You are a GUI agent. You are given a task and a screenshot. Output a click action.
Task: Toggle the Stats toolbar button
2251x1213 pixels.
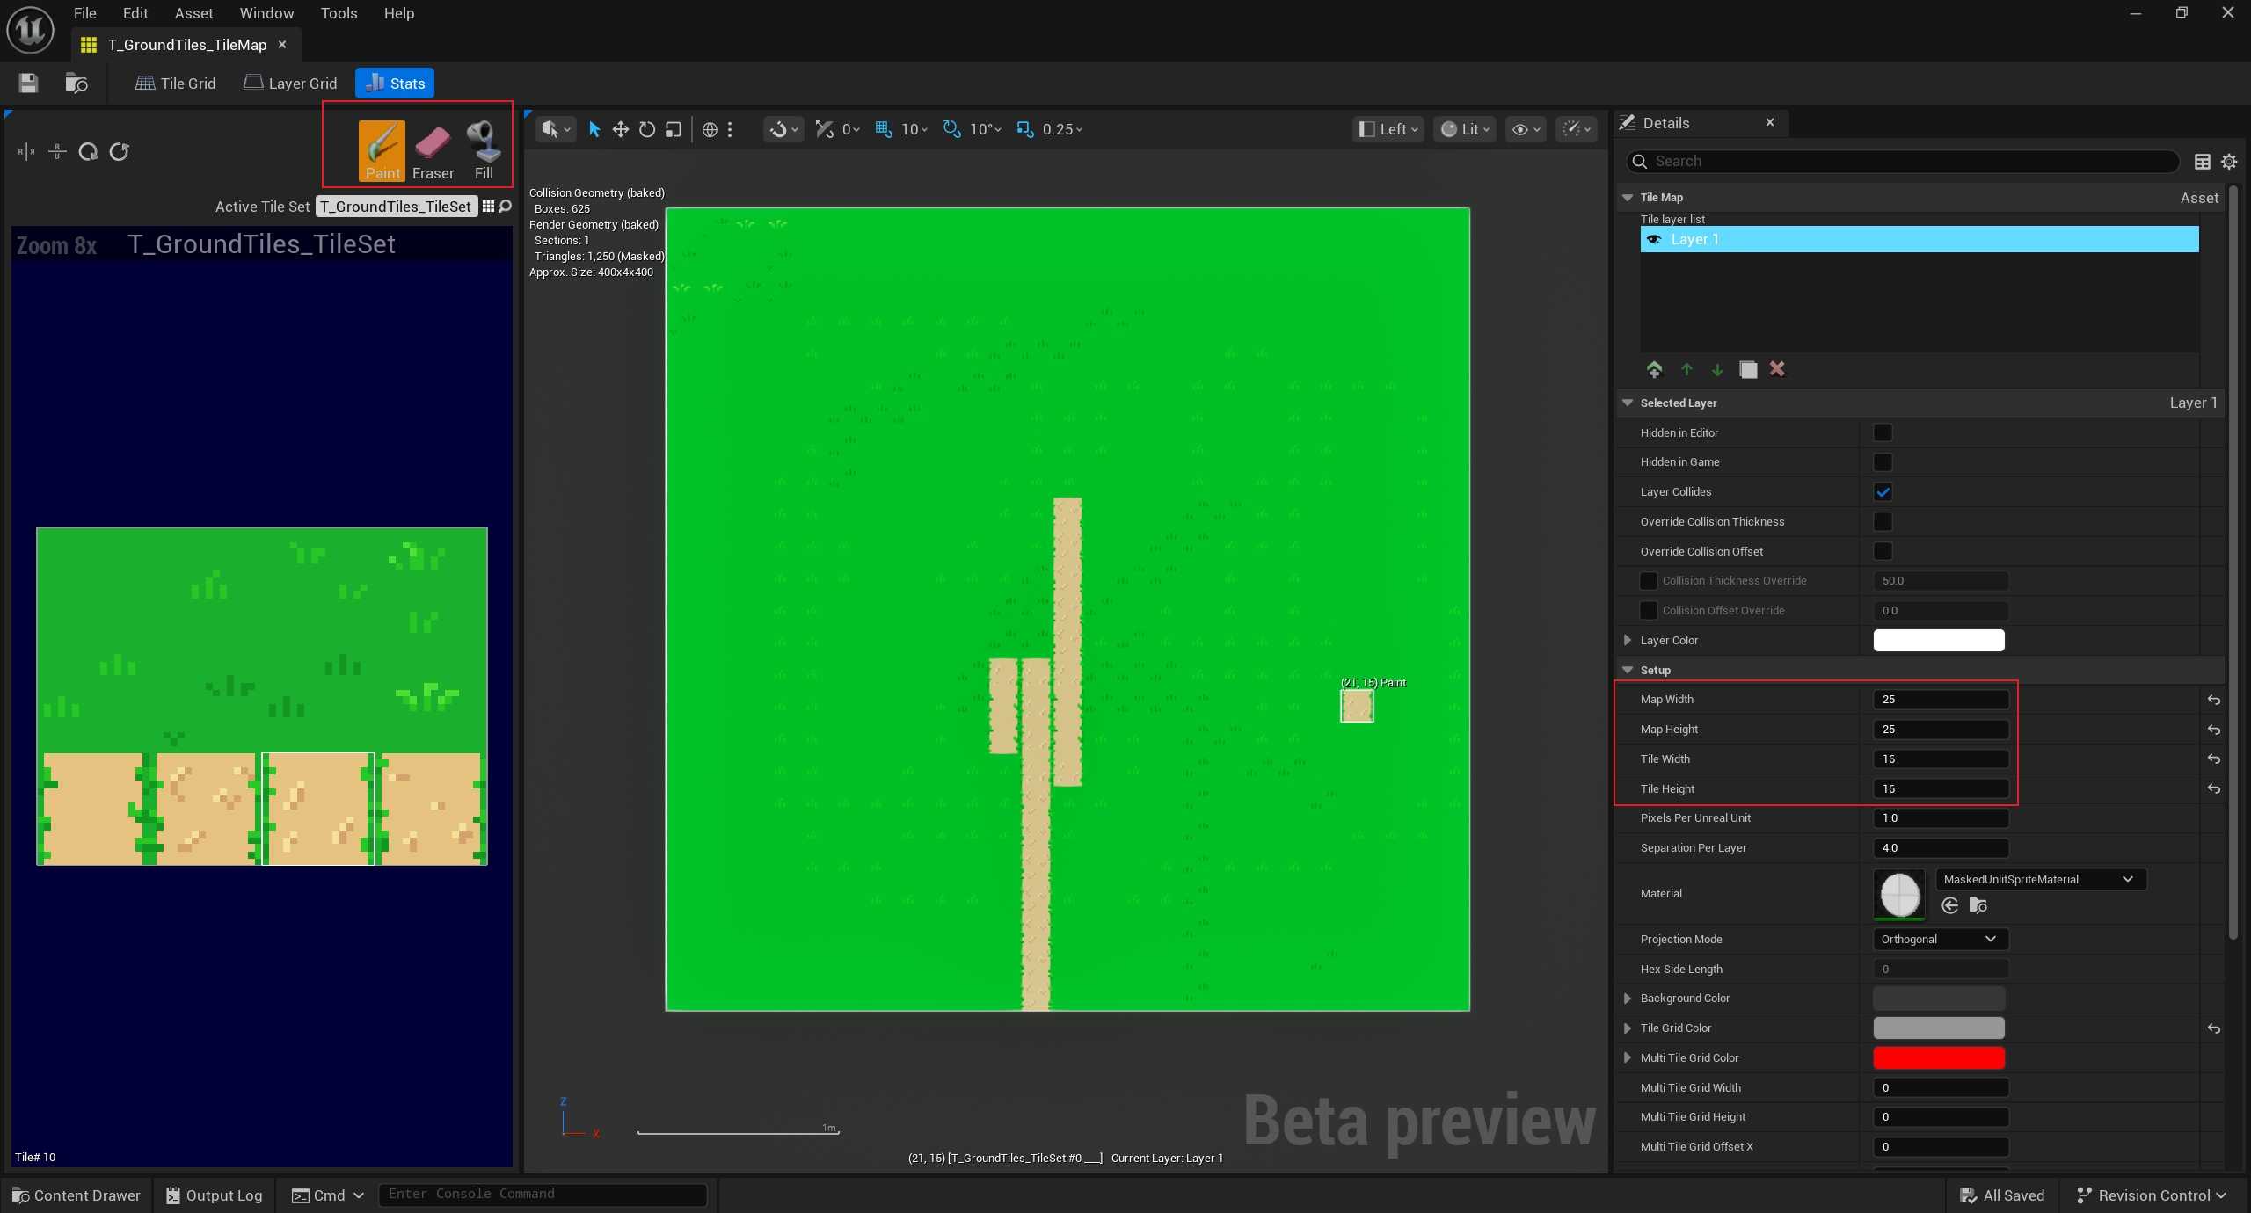(395, 84)
